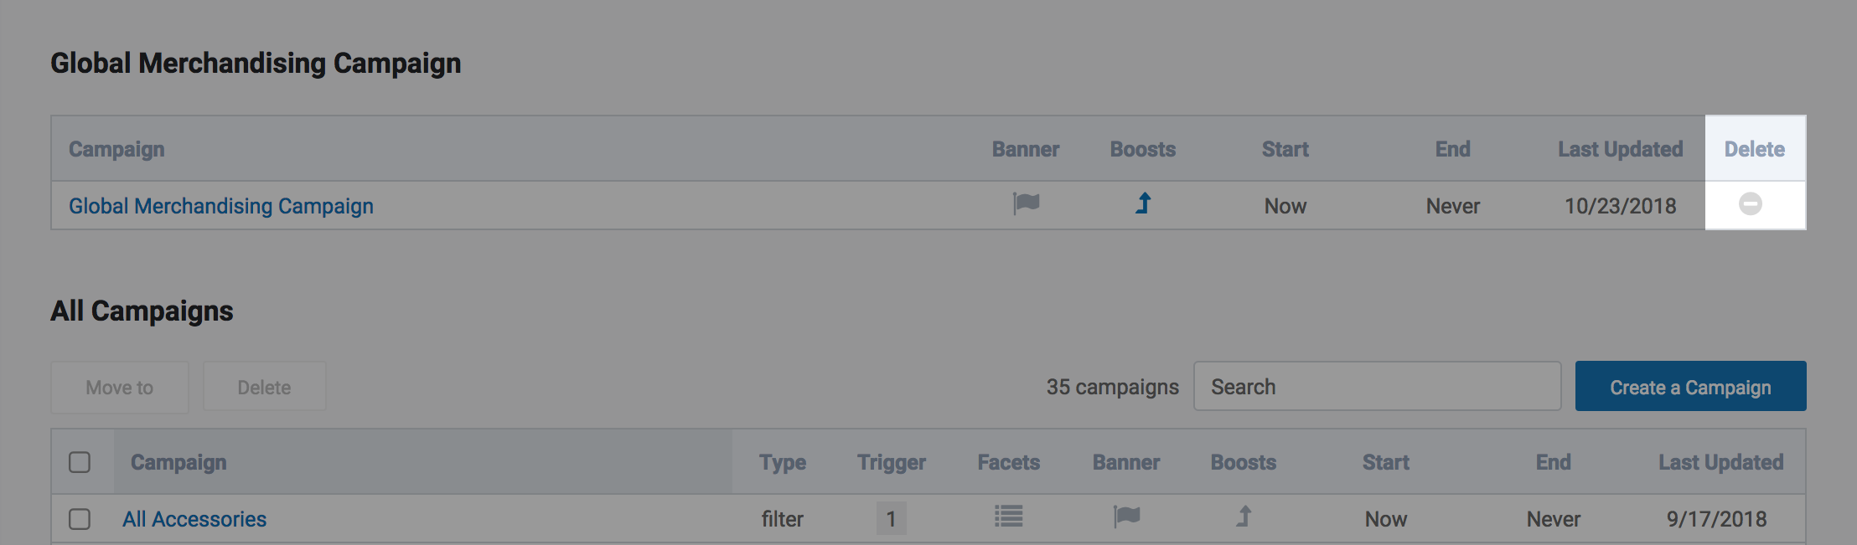Click the Global Merchandising Campaign boosts arrow icon
1857x545 pixels.
[x=1143, y=203]
